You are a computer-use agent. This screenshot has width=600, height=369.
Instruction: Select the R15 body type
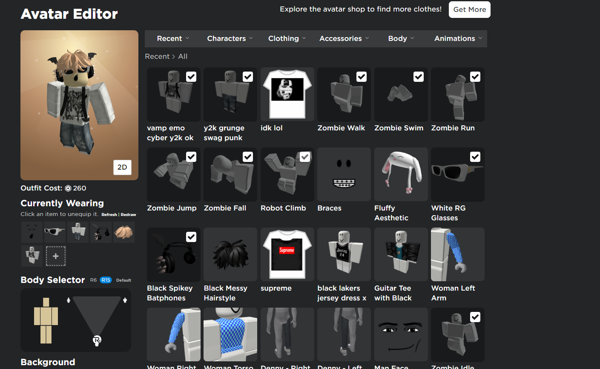[106, 280]
